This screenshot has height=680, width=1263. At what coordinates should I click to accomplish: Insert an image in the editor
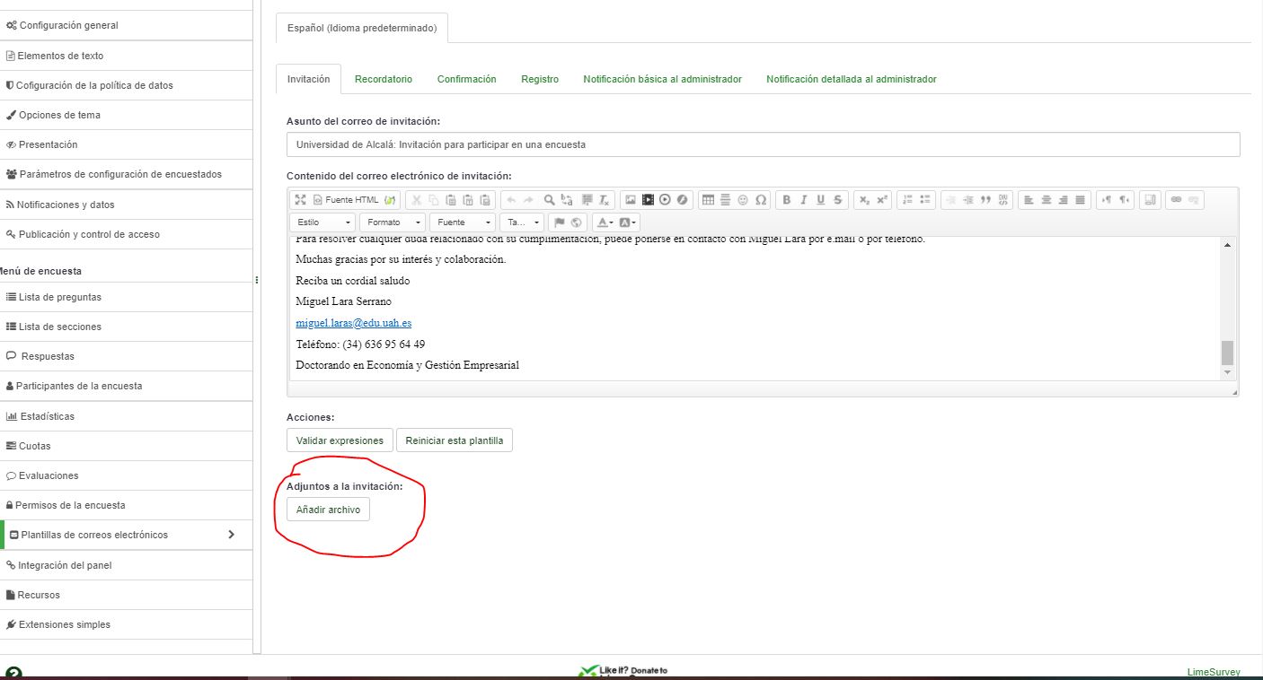[631, 200]
